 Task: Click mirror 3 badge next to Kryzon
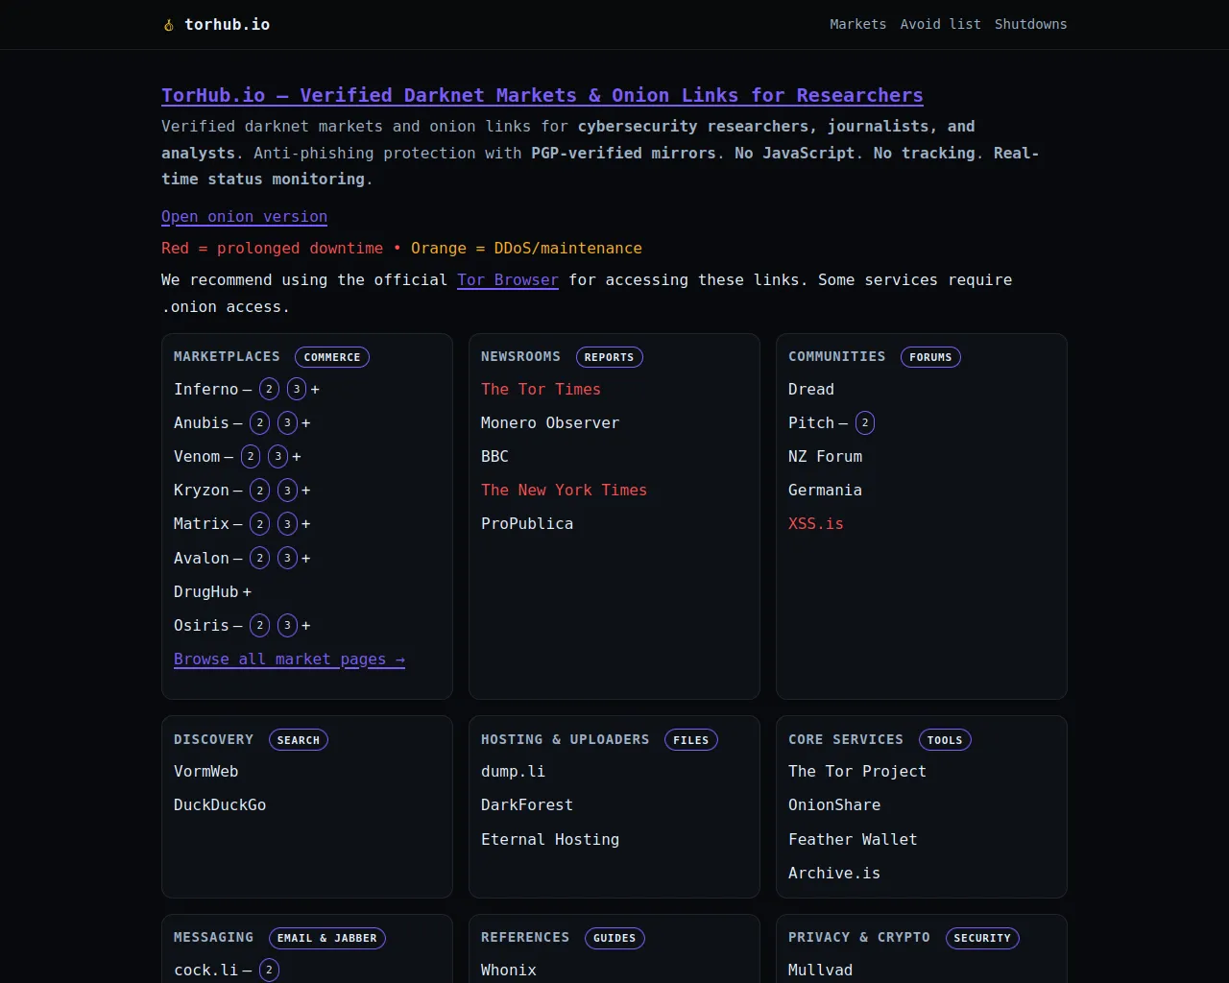(x=287, y=490)
